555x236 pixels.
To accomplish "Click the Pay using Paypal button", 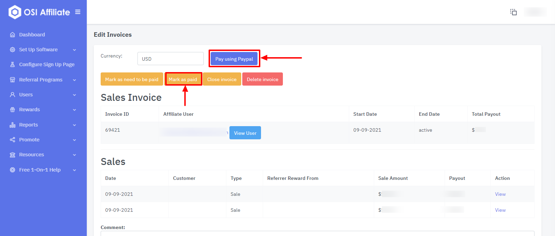I will 234,59.
